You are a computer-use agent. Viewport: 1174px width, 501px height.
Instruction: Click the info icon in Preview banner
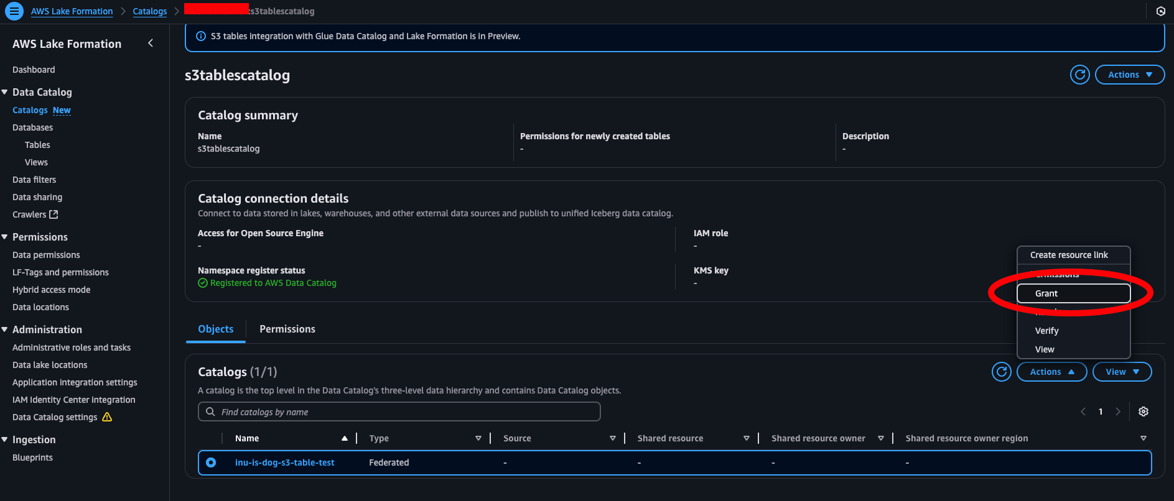pyautogui.click(x=201, y=36)
